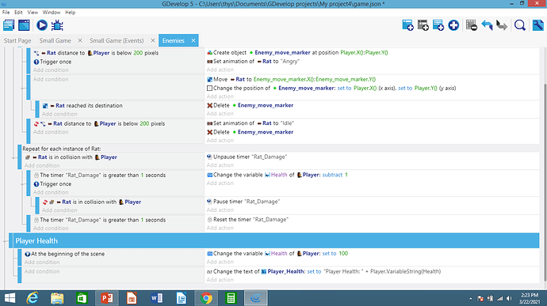
Task: Open the File menu
Action: coord(6,12)
